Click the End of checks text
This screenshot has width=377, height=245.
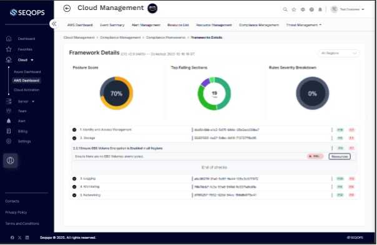[x=214, y=167]
